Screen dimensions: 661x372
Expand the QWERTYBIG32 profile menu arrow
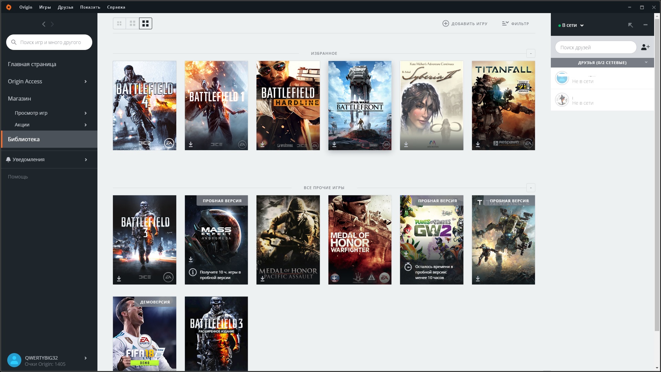point(85,358)
